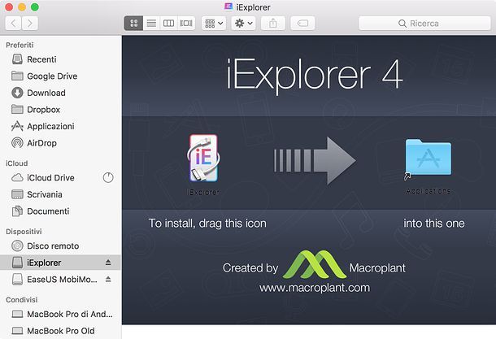Eject the EaseUS MobiMo... volume
This screenshot has width=496, height=339.
pyautogui.click(x=108, y=279)
